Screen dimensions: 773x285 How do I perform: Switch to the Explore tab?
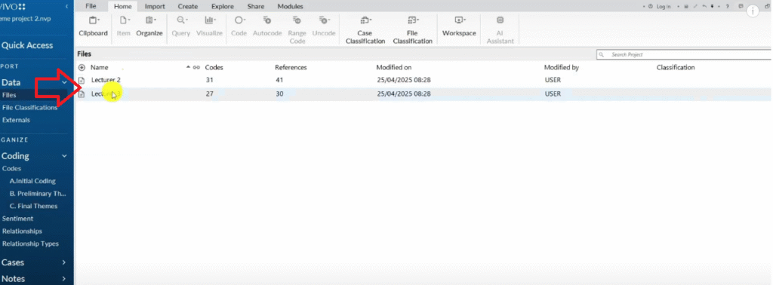pyautogui.click(x=223, y=6)
